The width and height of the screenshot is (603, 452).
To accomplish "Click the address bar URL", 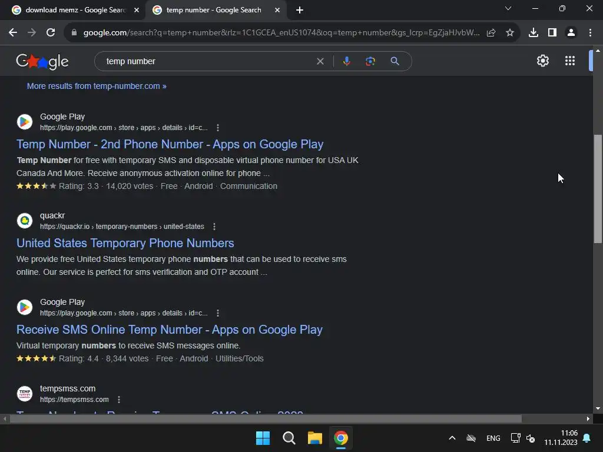I will click(x=281, y=33).
